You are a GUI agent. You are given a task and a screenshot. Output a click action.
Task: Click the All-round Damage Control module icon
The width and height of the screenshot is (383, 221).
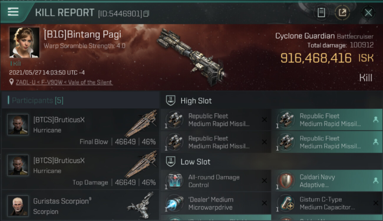(174, 181)
